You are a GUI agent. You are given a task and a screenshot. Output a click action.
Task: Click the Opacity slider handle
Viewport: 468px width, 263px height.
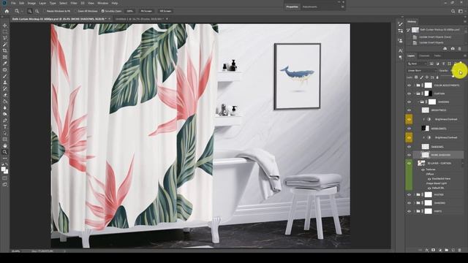click(453, 76)
